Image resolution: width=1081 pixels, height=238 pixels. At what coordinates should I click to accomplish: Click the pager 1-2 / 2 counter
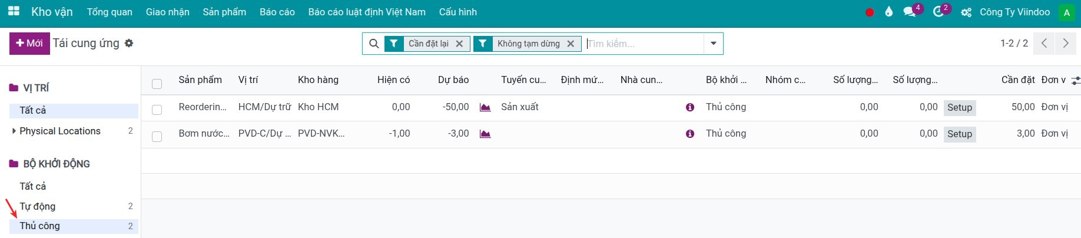(x=1014, y=43)
